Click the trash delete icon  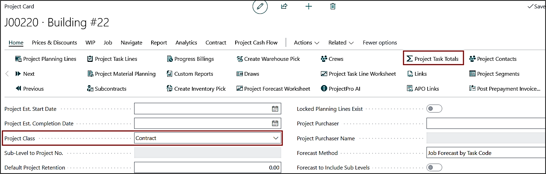333,7
